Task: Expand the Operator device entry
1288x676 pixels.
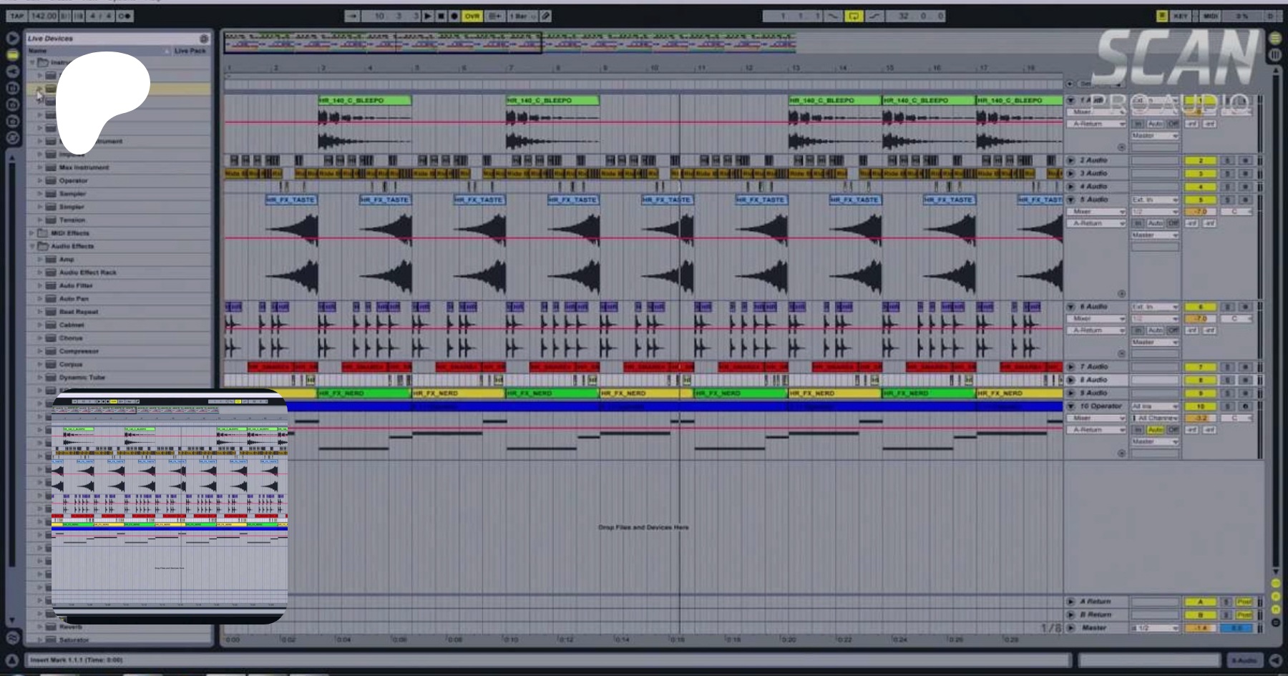Action: (40, 181)
